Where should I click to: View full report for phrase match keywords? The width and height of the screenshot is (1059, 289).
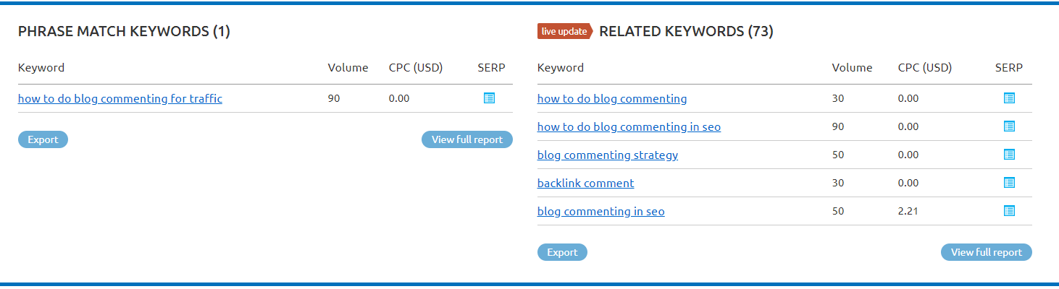click(467, 139)
